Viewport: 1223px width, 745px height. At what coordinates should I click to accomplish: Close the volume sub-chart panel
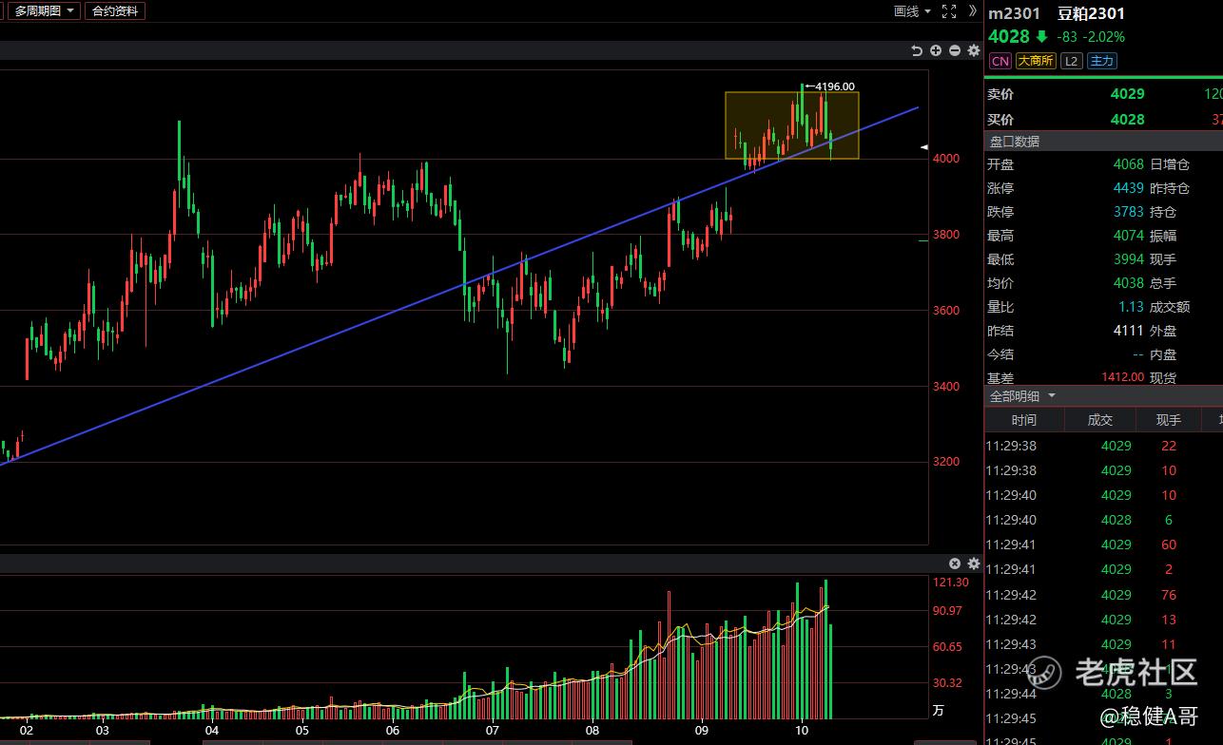tap(955, 564)
